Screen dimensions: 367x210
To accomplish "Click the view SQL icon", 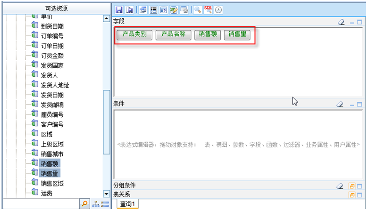I will (208, 10).
